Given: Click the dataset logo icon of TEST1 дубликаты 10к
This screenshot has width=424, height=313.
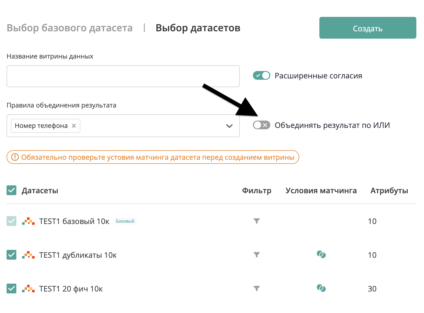Looking at the screenshot, I should click(28, 255).
